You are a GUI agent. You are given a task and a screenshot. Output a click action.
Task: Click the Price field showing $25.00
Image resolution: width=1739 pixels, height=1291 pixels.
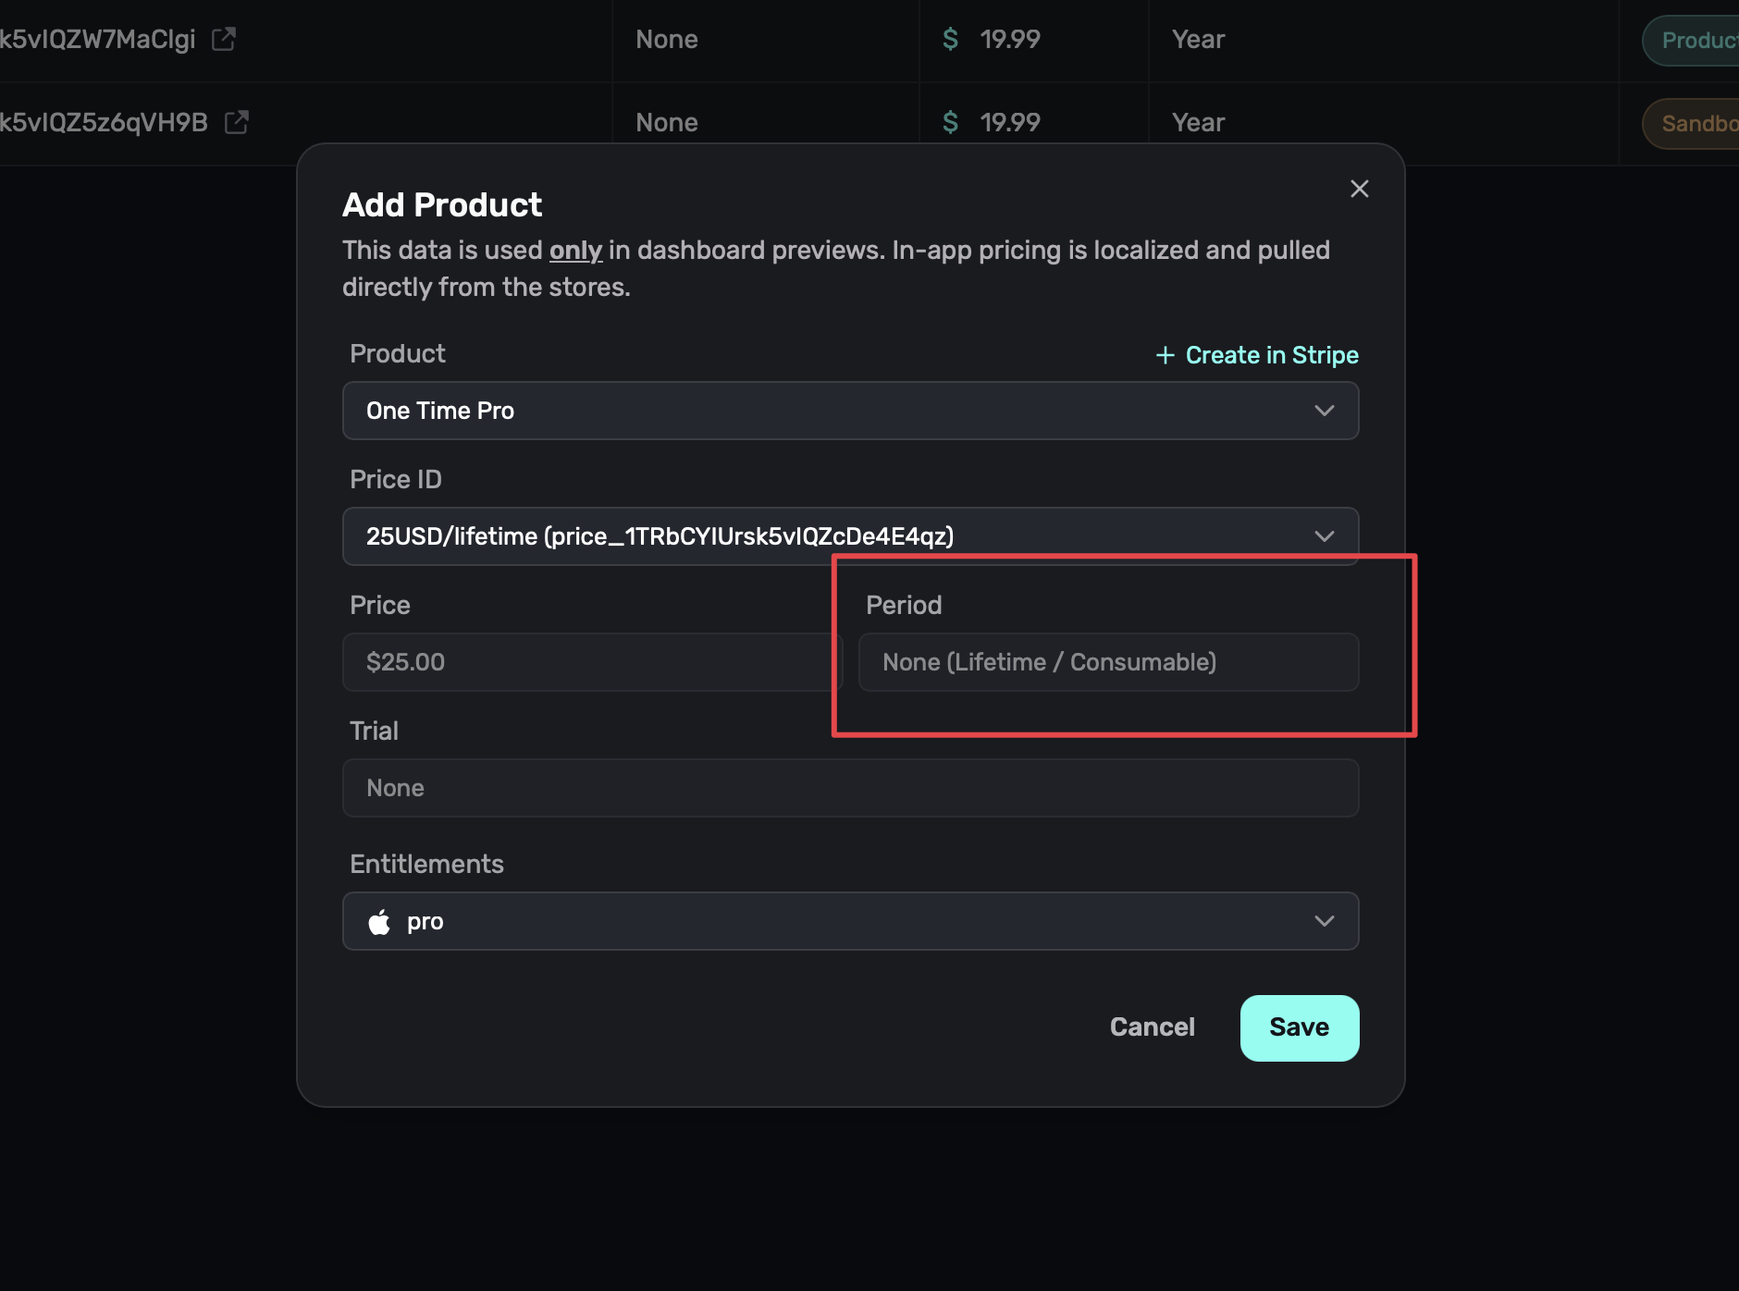[x=590, y=662]
